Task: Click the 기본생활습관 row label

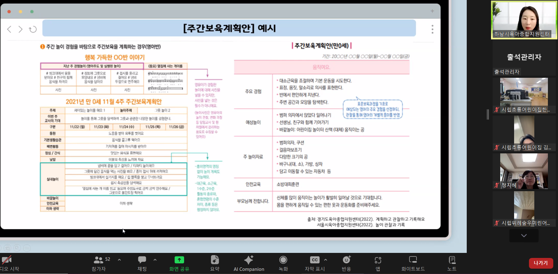Action: pos(52,140)
